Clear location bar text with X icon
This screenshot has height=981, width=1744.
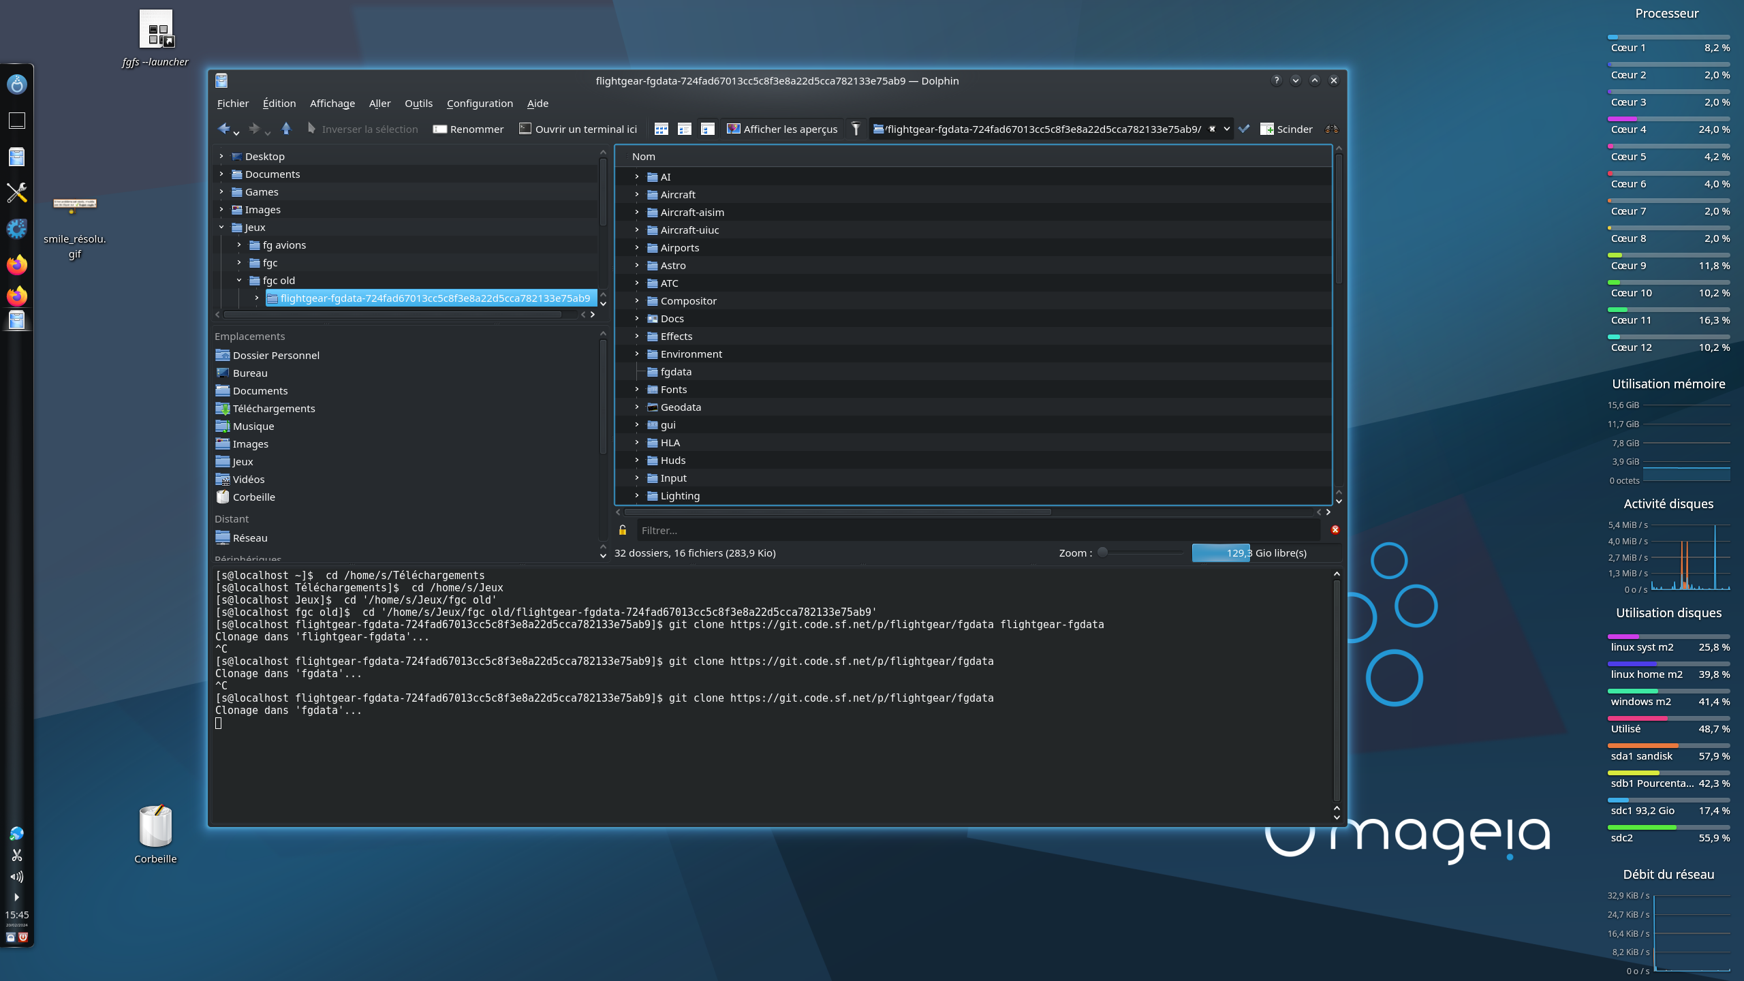pos(1212,129)
